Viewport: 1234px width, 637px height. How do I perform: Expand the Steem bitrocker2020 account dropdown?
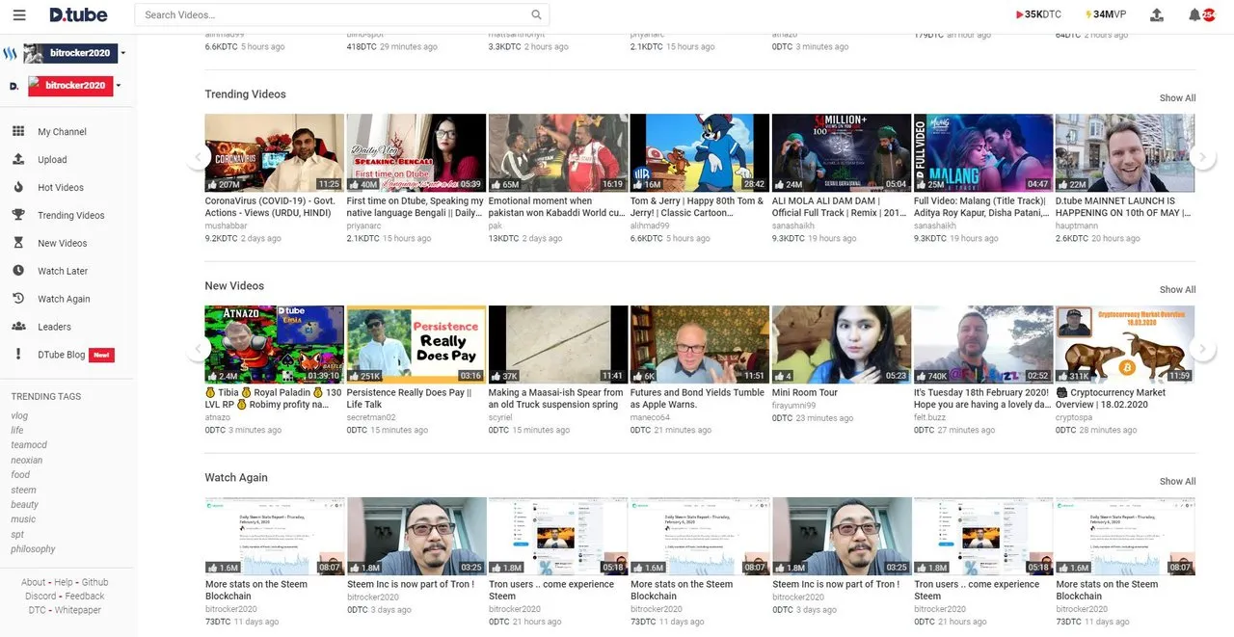coord(123,53)
